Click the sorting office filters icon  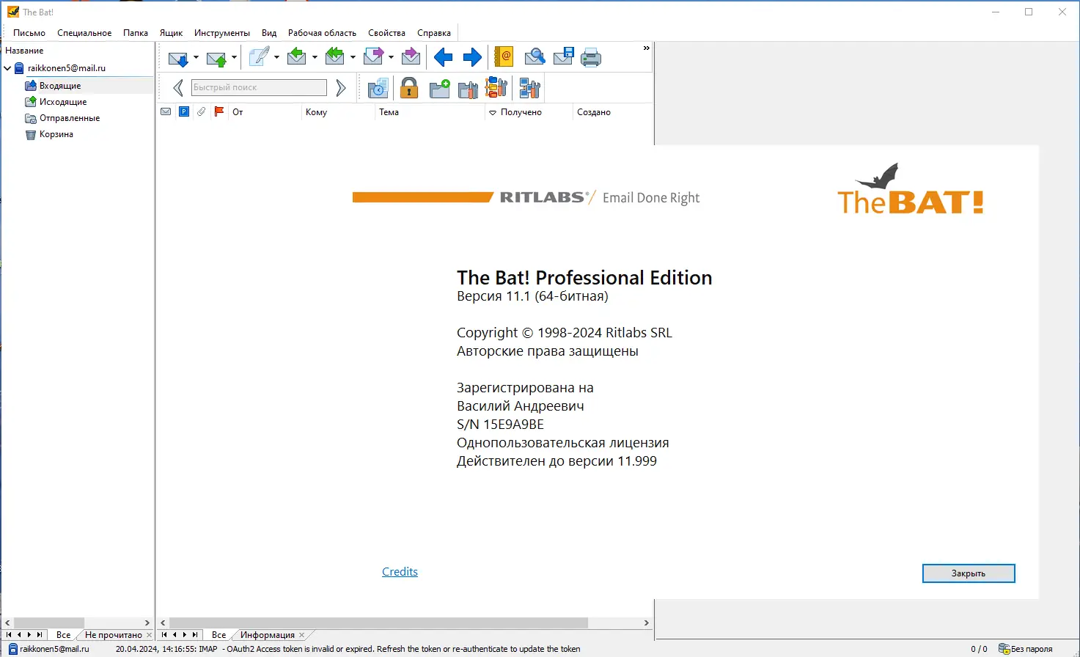(x=496, y=88)
